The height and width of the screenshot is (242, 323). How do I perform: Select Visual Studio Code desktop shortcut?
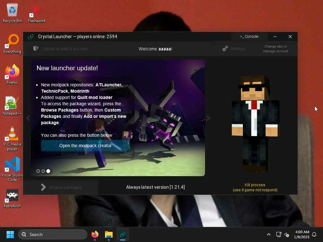12,170
